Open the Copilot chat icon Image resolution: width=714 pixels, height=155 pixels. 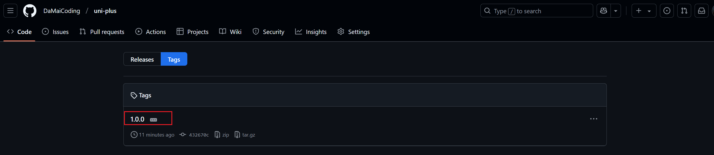click(604, 11)
